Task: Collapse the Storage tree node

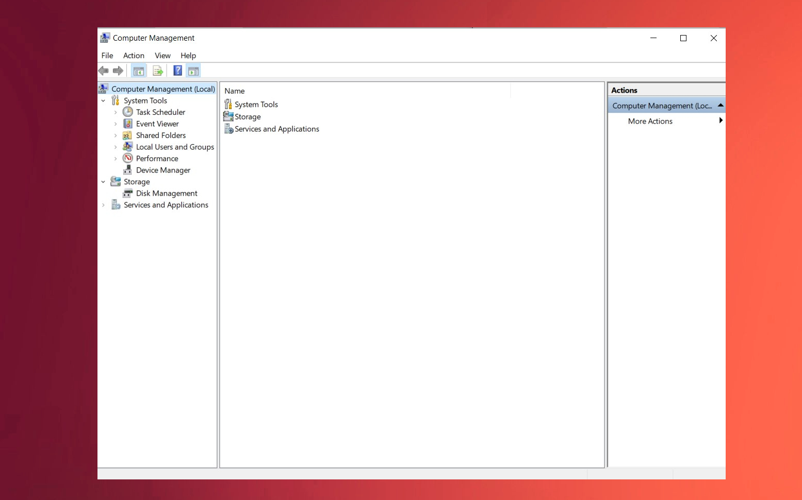Action: 103,182
